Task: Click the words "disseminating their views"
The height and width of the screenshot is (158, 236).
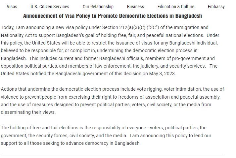Action: click(x=28, y=112)
